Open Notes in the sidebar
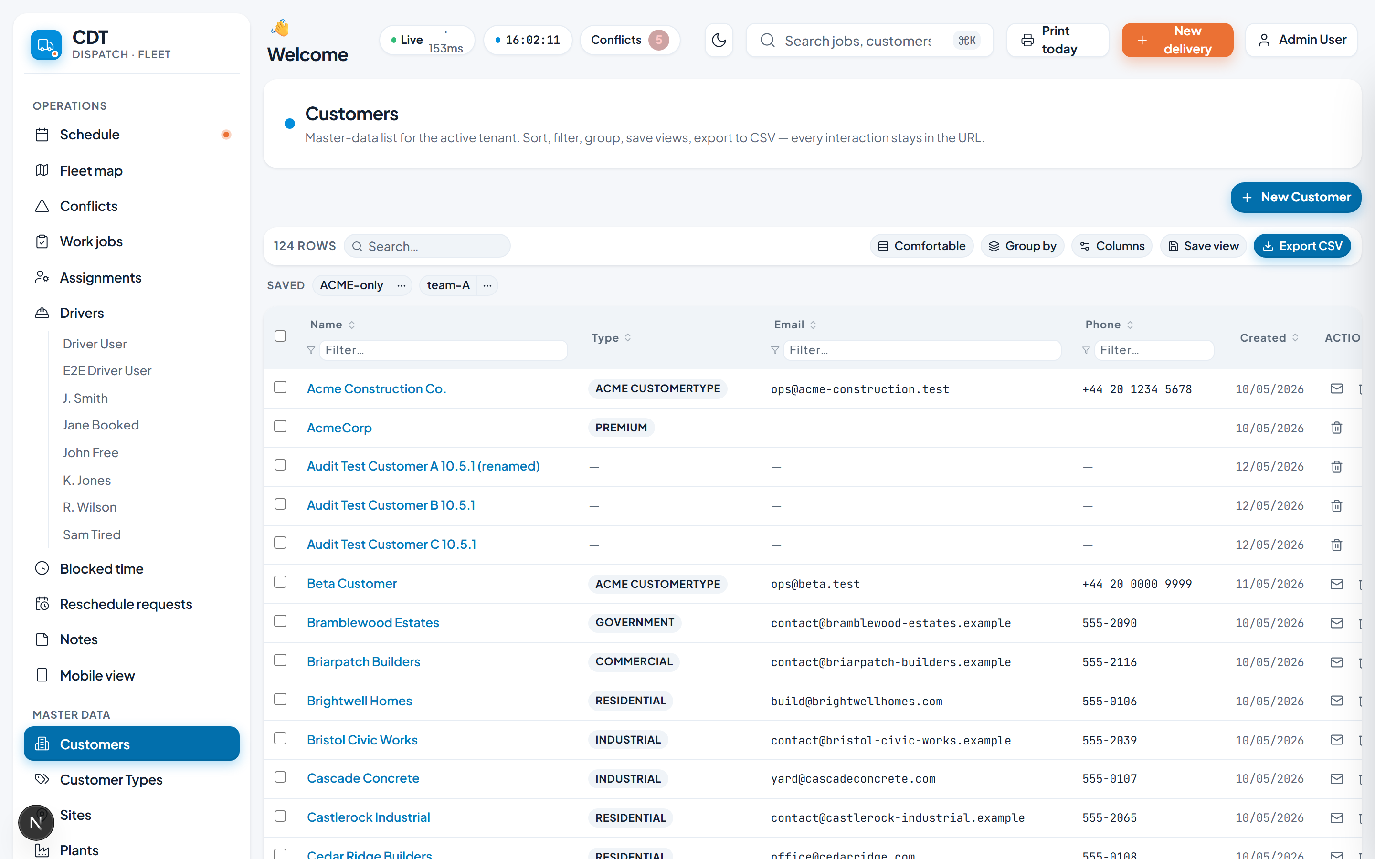 pos(131,639)
